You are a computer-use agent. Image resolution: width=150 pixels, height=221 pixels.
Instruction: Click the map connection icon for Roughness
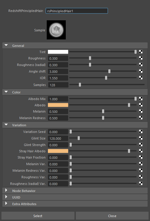click(x=141, y=58)
